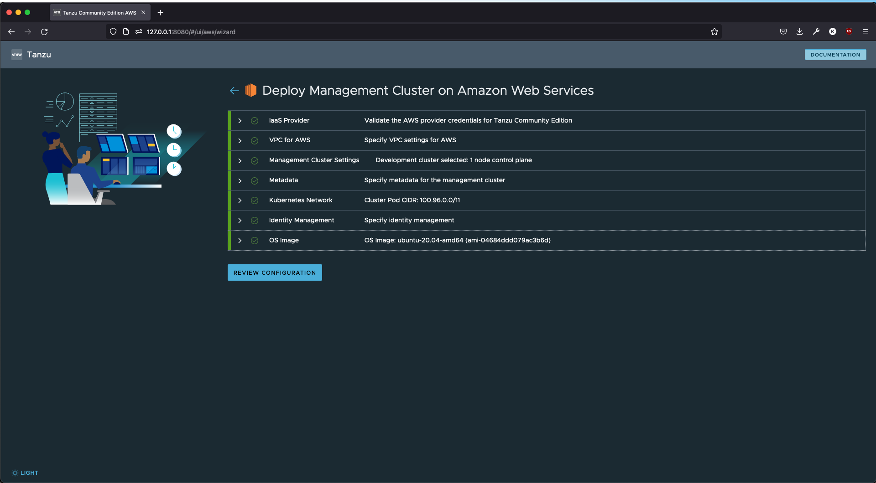Click the VPC for AWS green check icon

tap(255, 141)
